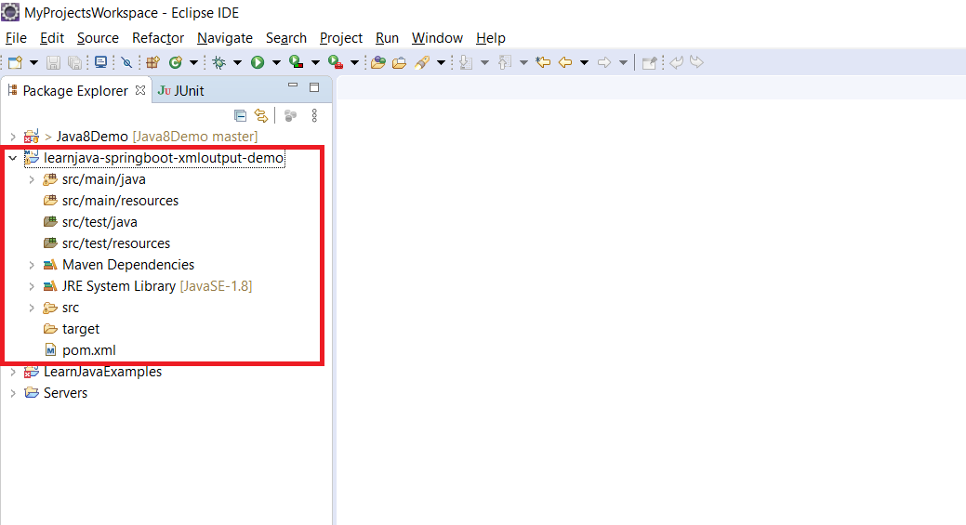Toggle Pin Editor icon in toolbar

click(x=650, y=62)
